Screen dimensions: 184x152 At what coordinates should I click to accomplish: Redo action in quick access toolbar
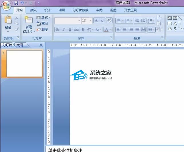(x=31, y=3)
